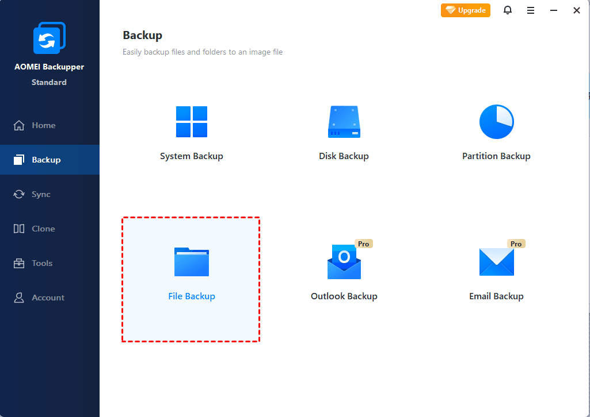Open System Backup

click(191, 132)
